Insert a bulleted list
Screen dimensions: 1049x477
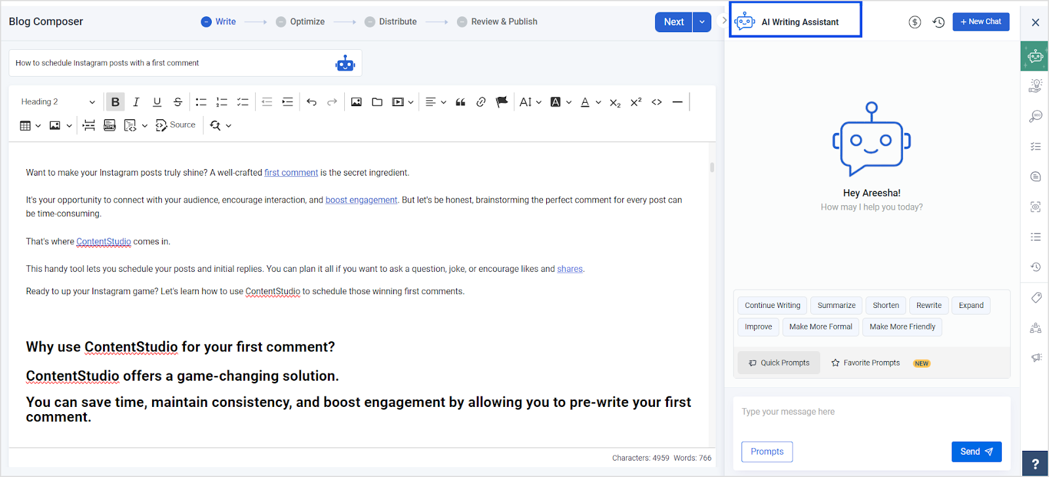click(x=201, y=102)
